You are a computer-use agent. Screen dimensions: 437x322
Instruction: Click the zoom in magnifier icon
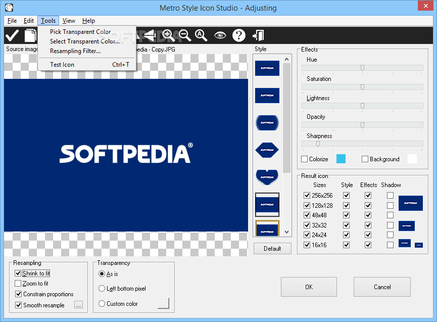pos(168,35)
